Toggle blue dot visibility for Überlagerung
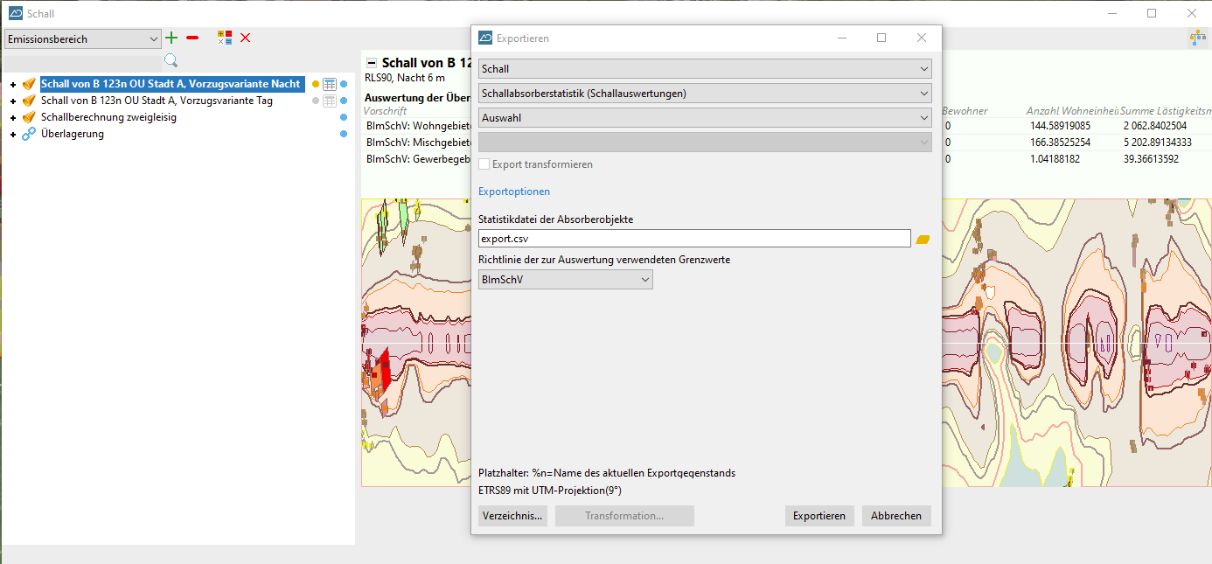 (344, 134)
